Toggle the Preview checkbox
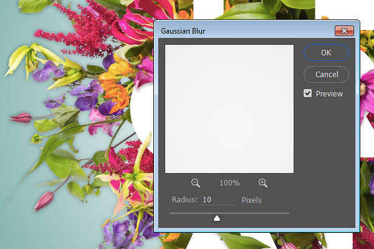374x249 pixels. pyautogui.click(x=308, y=93)
